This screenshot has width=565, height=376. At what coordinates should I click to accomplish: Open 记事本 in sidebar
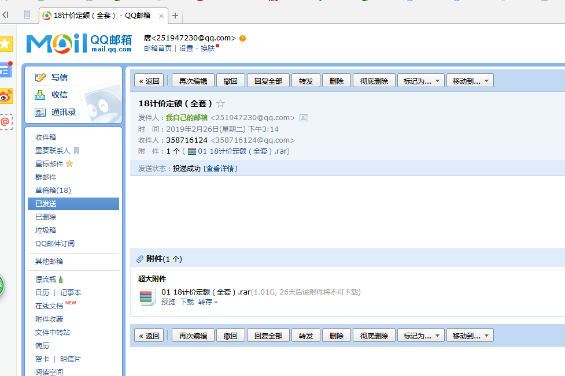pyautogui.click(x=71, y=292)
